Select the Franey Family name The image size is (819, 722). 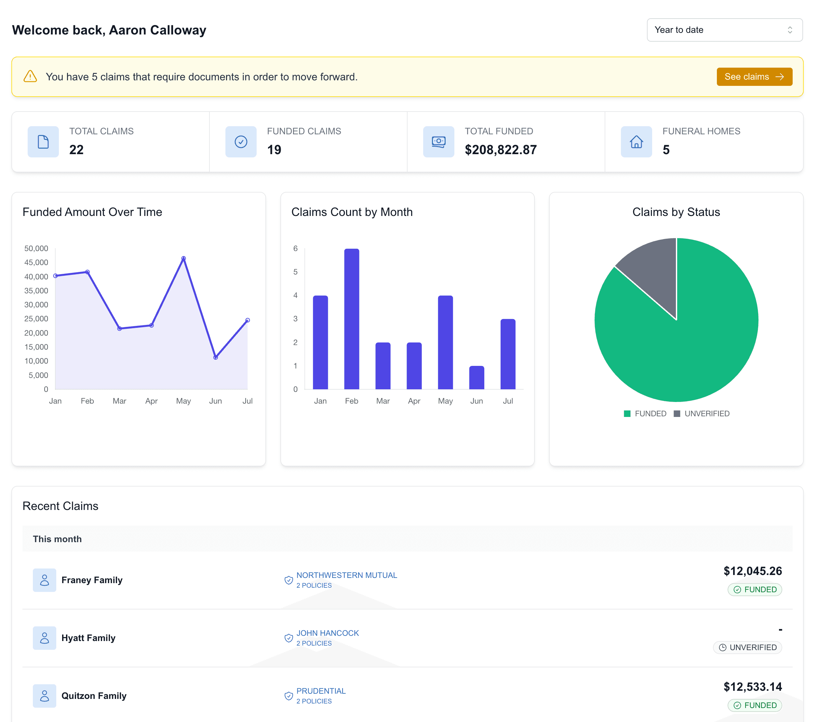(x=92, y=580)
